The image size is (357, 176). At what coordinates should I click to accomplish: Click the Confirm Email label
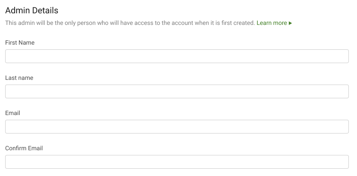(x=24, y=149)
